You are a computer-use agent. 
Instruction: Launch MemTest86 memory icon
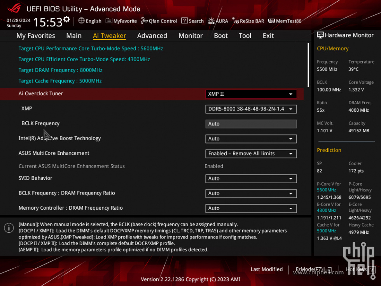coord(271,21)
